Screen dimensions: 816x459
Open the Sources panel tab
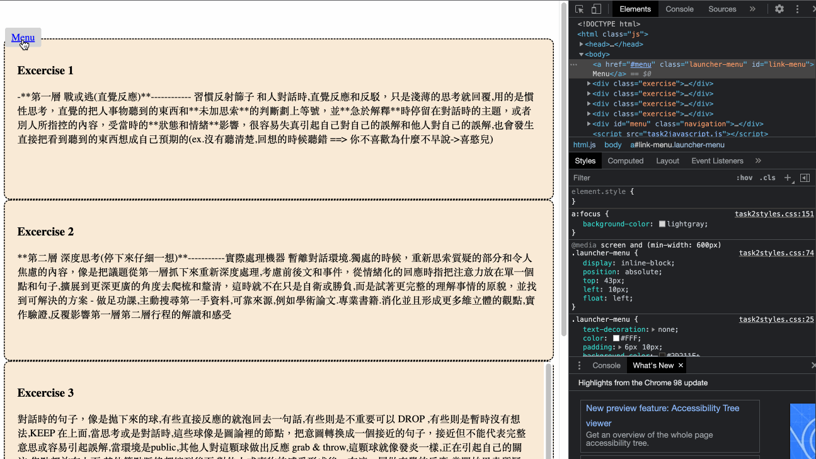click(x=722, y=9)
